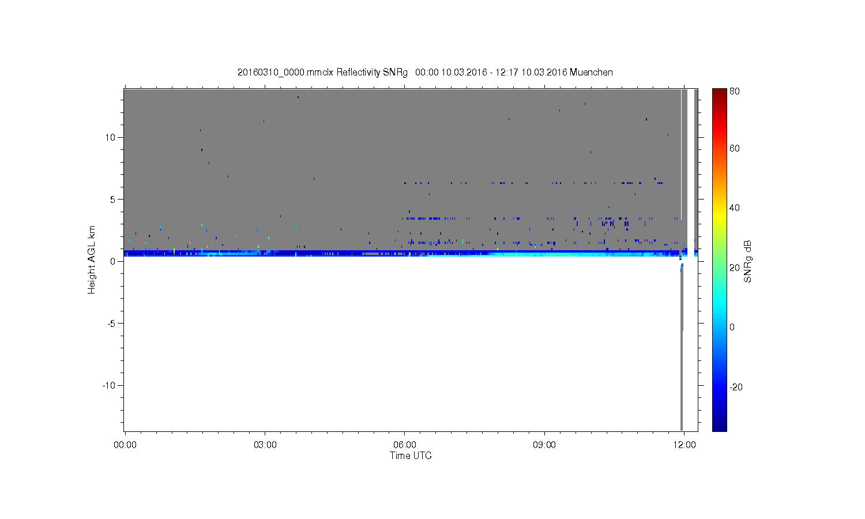Click the colorbar tick label 40
Image resolution: width=865 pixels, height=519 pixels.
(x=735, y=208)
